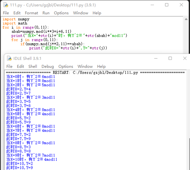This screenshot has height=170, width=190.
Task: Open Edit menu in 111.py editor window
Action: click(17, 13)
